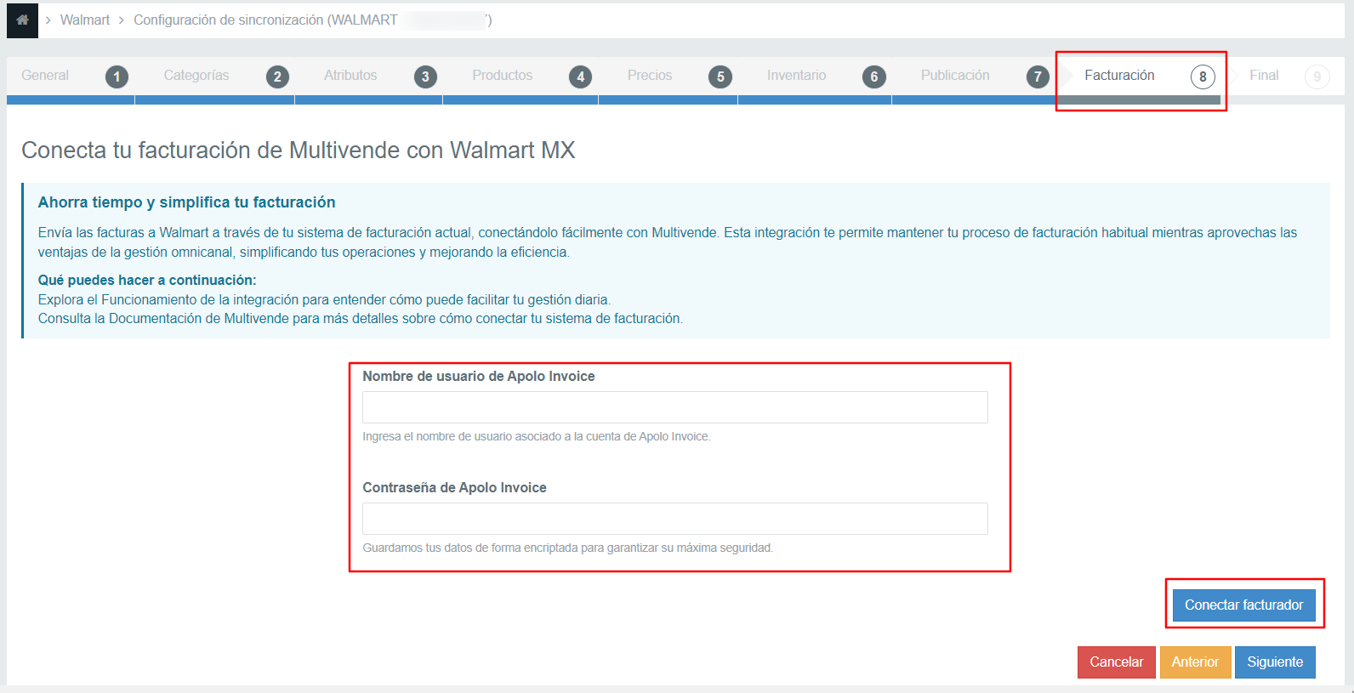Click the label 'Nombre de usuario de Apolo Invoice'
This screenshot has width=1354, height=693.
[x=479, y=376]
